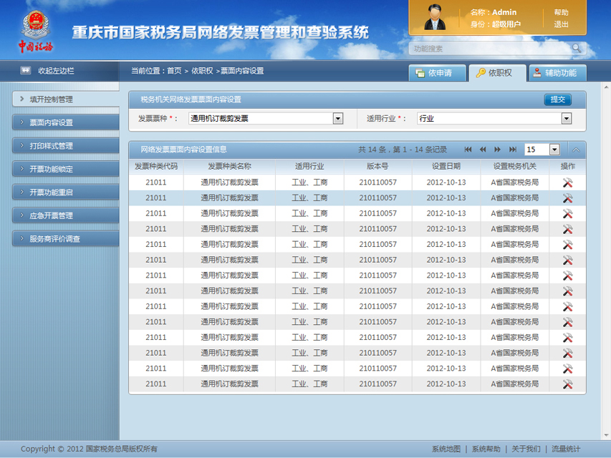
Task: Open the 流量统计 footer link
Action: (x=566, y=449)
